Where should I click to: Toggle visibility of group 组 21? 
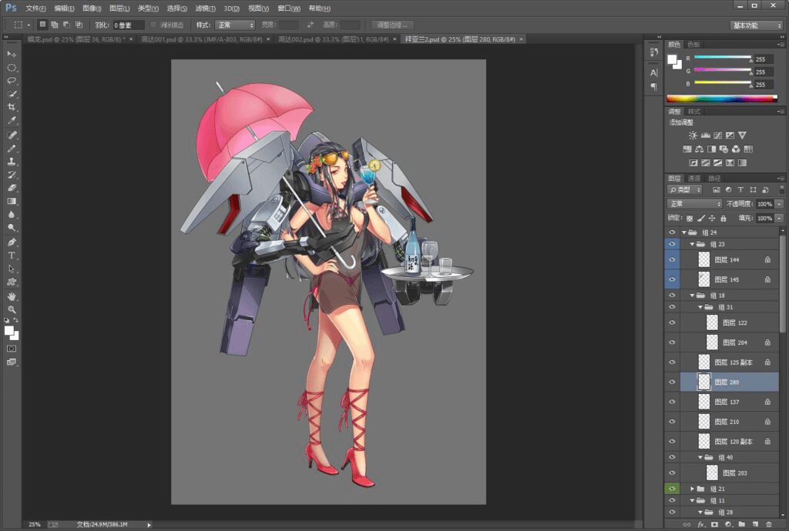point(672,489)
